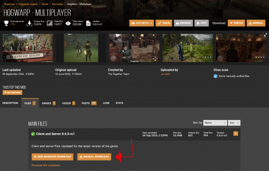Viewport: 269px width, 171px height.
Task: Click the Preview file contents link
Action: [x=45, y=165]
